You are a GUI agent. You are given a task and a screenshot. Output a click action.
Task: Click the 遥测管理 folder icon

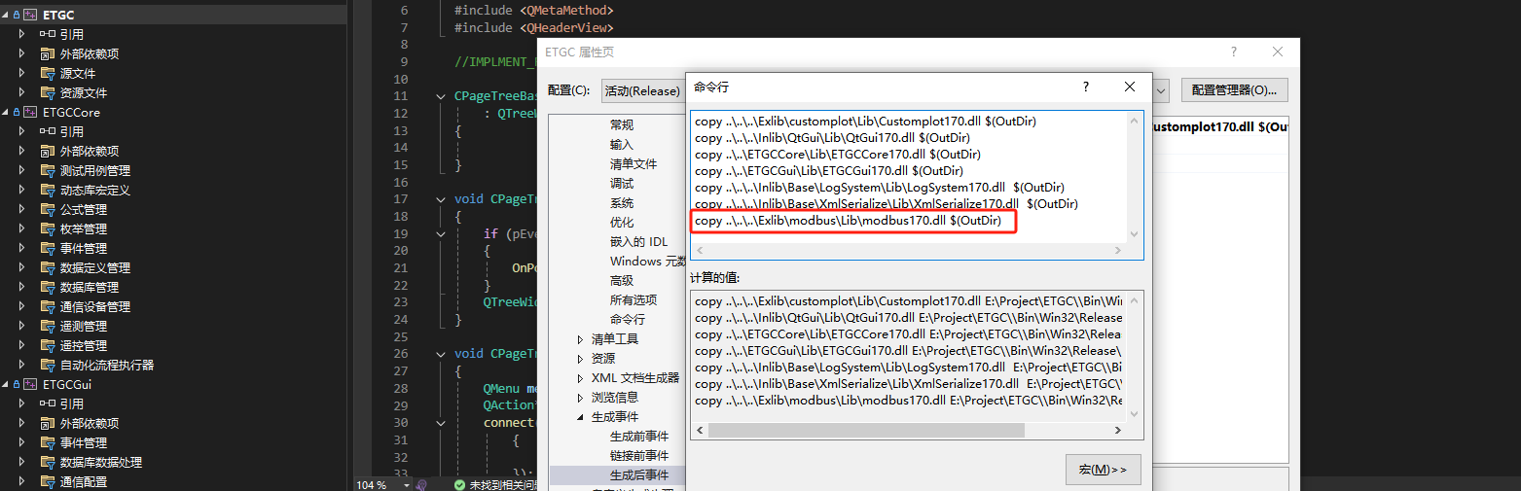48,326
